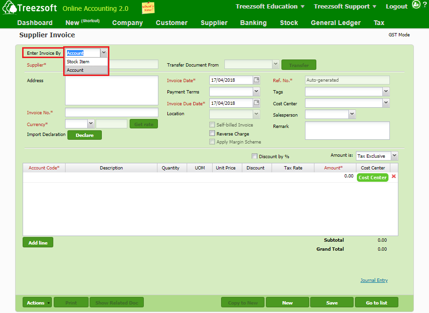Click the Invoice Date text field
Viewport: 429px width, 313px height.
[231, 80]
